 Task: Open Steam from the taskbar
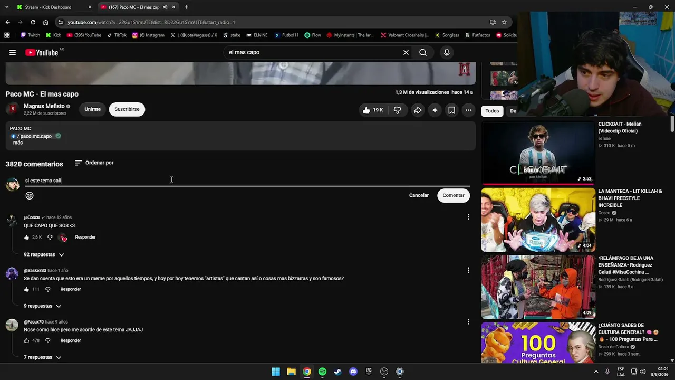pyautogui.click(x=337, y=372)
